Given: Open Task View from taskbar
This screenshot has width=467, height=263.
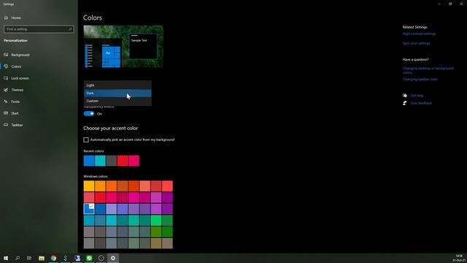Looking at the screenshot, I should tap(29, 258).
